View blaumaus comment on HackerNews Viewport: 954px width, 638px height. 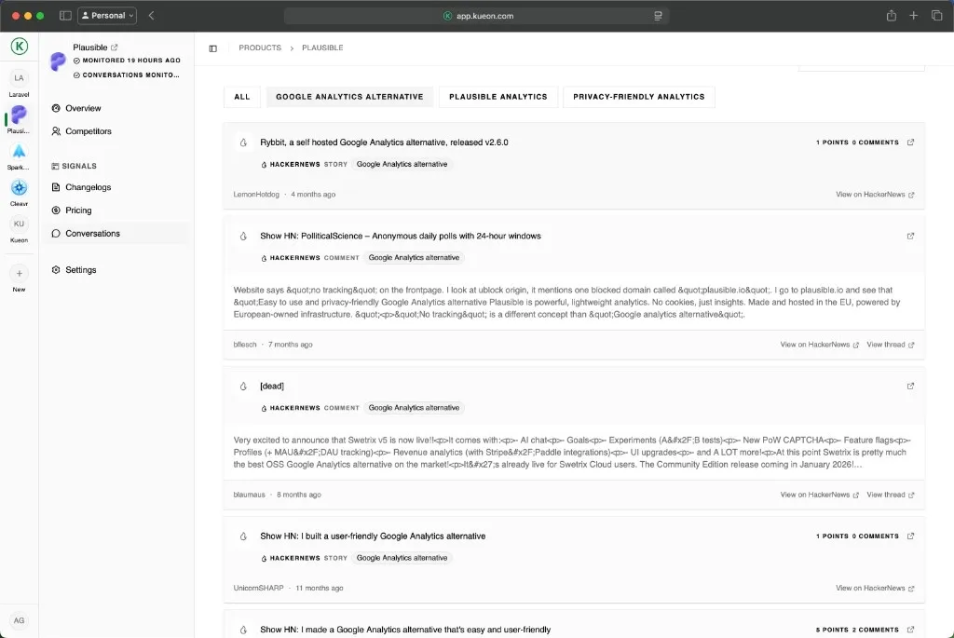pyautogui.click(x=819, y=495)
